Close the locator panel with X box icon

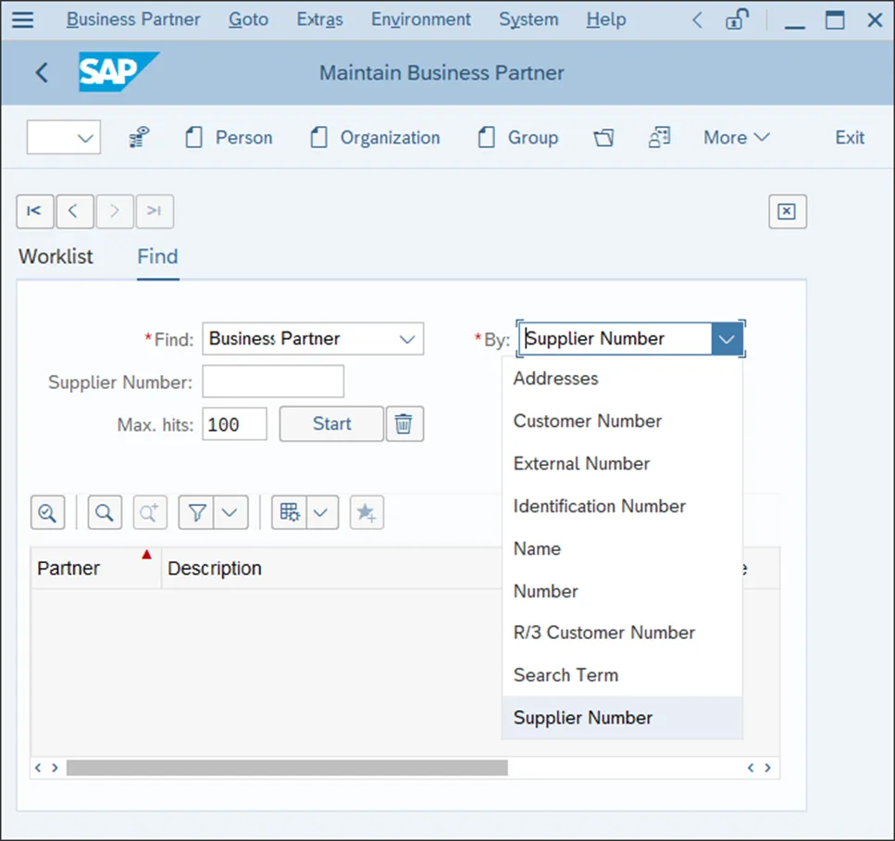(787, 211)
